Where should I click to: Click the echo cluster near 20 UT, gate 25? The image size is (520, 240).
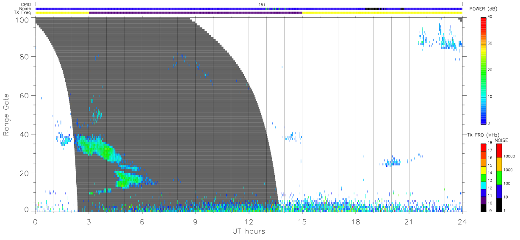pyautogui.click(x=390, y=162)
